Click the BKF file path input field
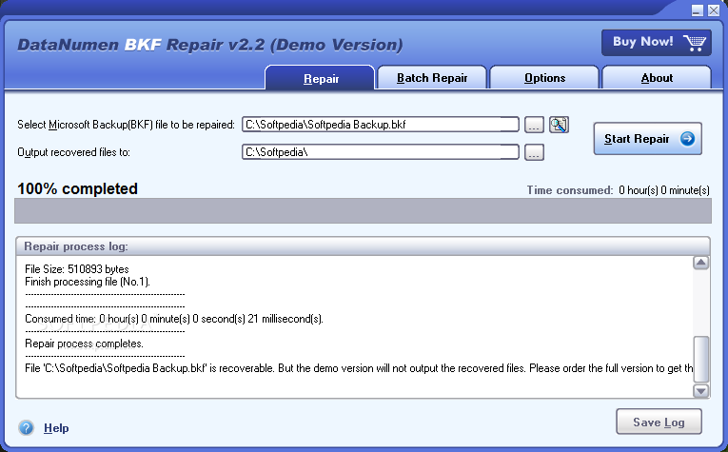The height and width of the screenshot is (452, 728). [381, 125]
